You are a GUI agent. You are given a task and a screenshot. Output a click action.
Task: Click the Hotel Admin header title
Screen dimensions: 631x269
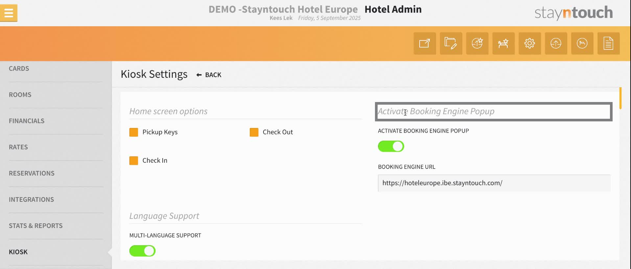tap(393, 9)
